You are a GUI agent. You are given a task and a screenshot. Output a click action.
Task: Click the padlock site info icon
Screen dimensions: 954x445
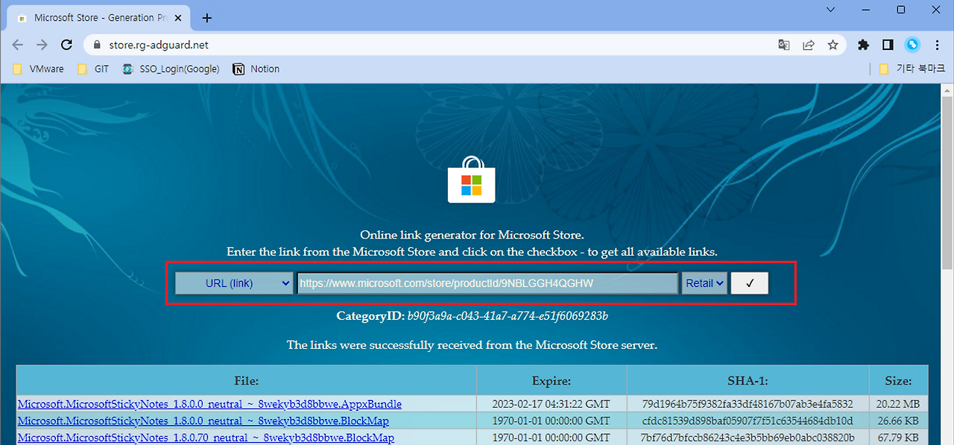click(x=97, y=45)
